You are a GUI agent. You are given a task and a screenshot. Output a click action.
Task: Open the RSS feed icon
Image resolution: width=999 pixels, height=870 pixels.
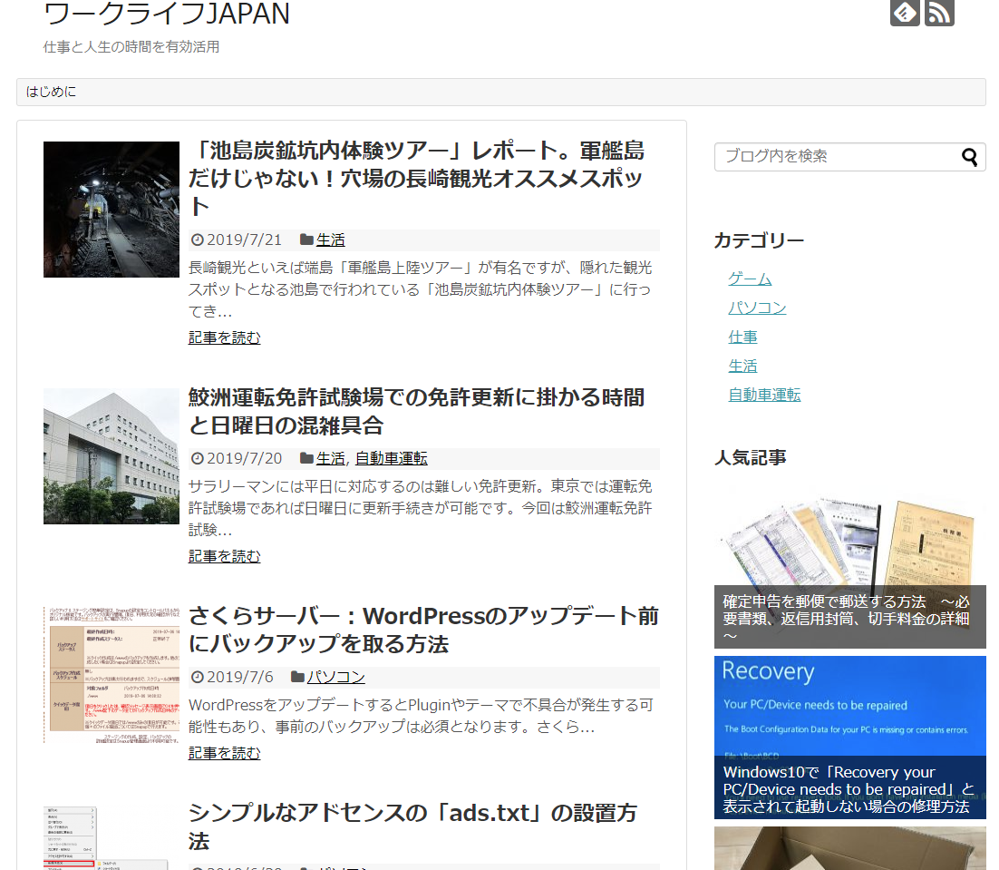tap(939, 12)
